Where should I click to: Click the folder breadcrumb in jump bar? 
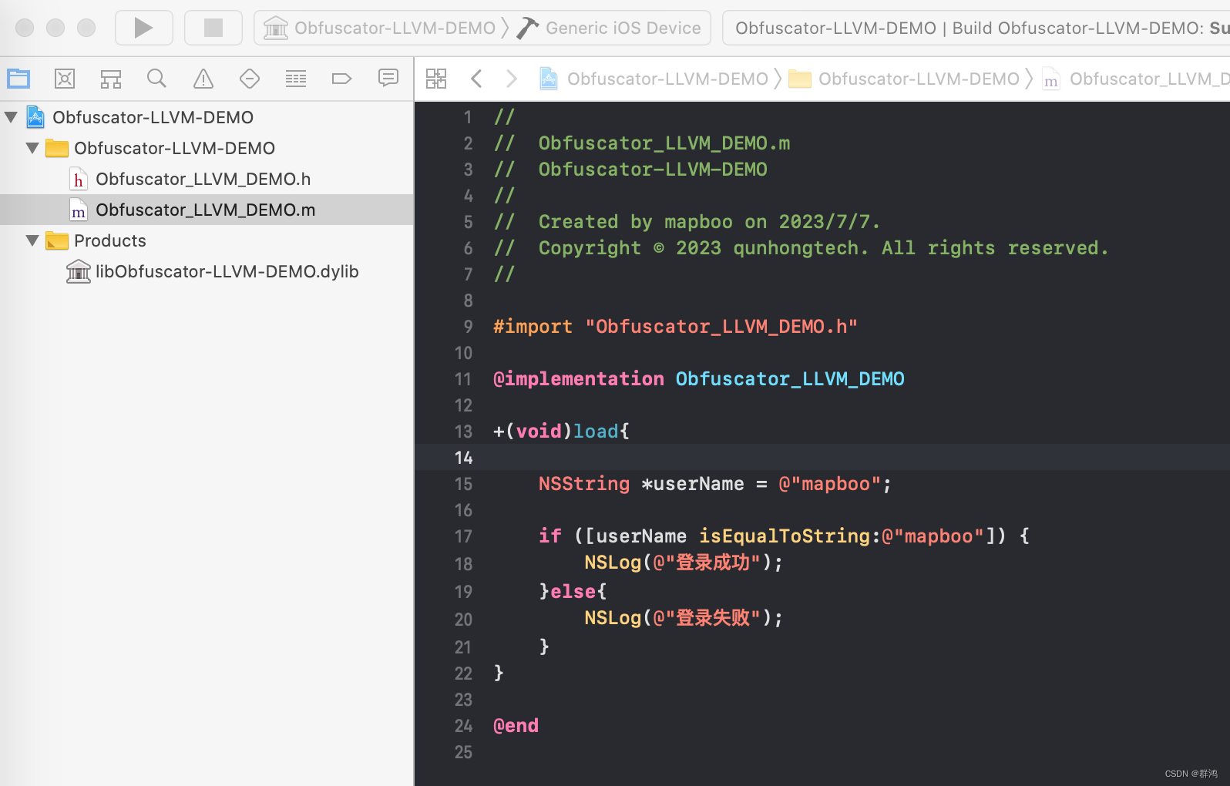click(x=919, y=79)
